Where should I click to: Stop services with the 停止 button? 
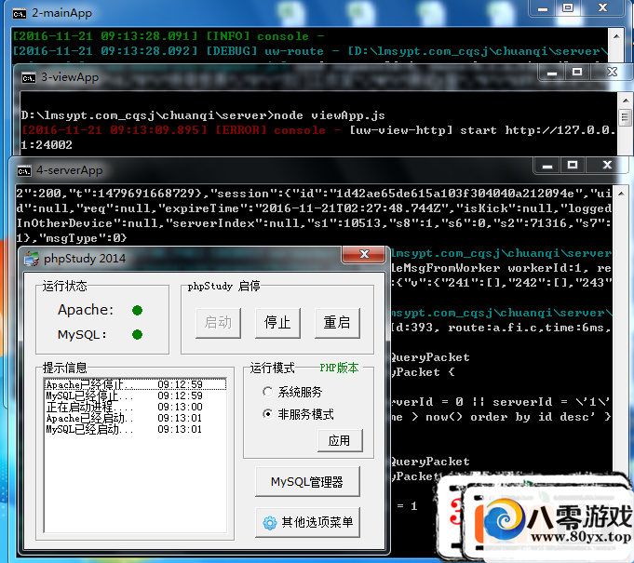(x=277, y=323)
